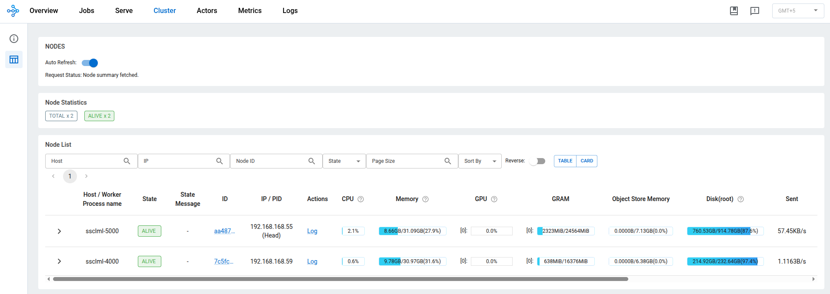Screen dimensions: 830x294
Task: Click the Memory help question icon
Action: (x=425, y=199)
